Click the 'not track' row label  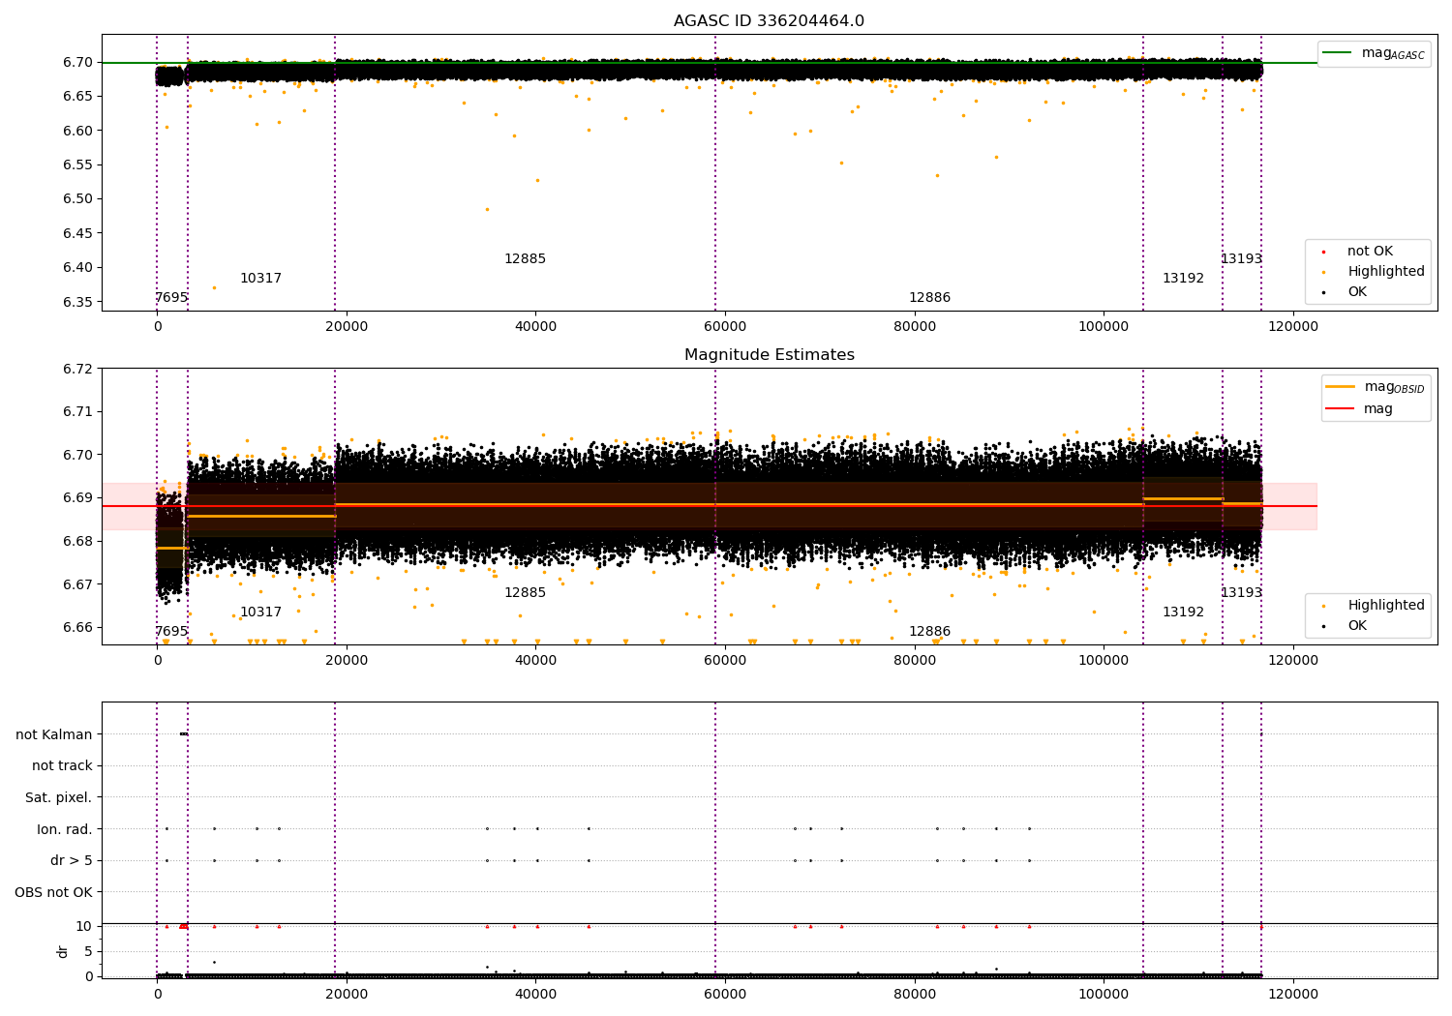62,766
